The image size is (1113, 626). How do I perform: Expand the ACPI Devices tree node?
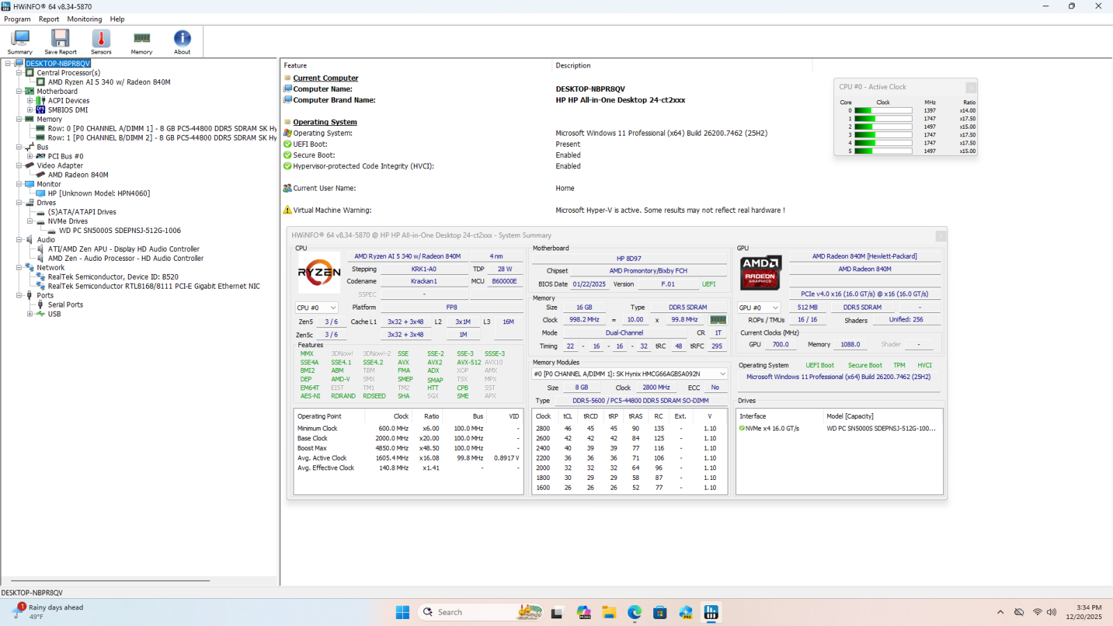[30, 101]
